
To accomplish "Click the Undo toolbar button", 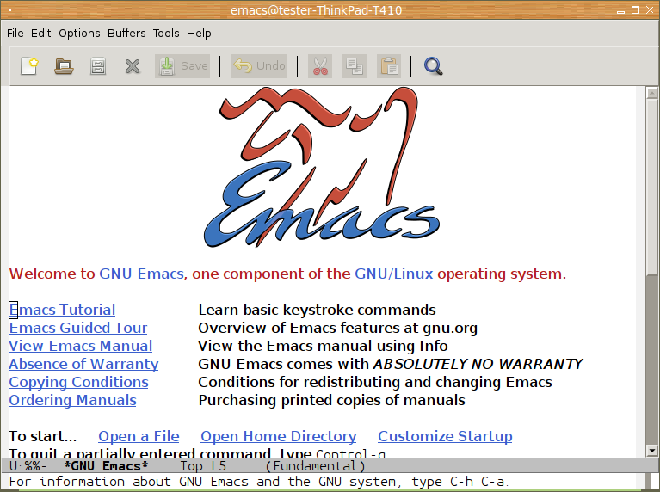I will 259,66.
